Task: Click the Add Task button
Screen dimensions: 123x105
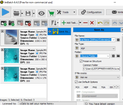Action: pos(70,23)
